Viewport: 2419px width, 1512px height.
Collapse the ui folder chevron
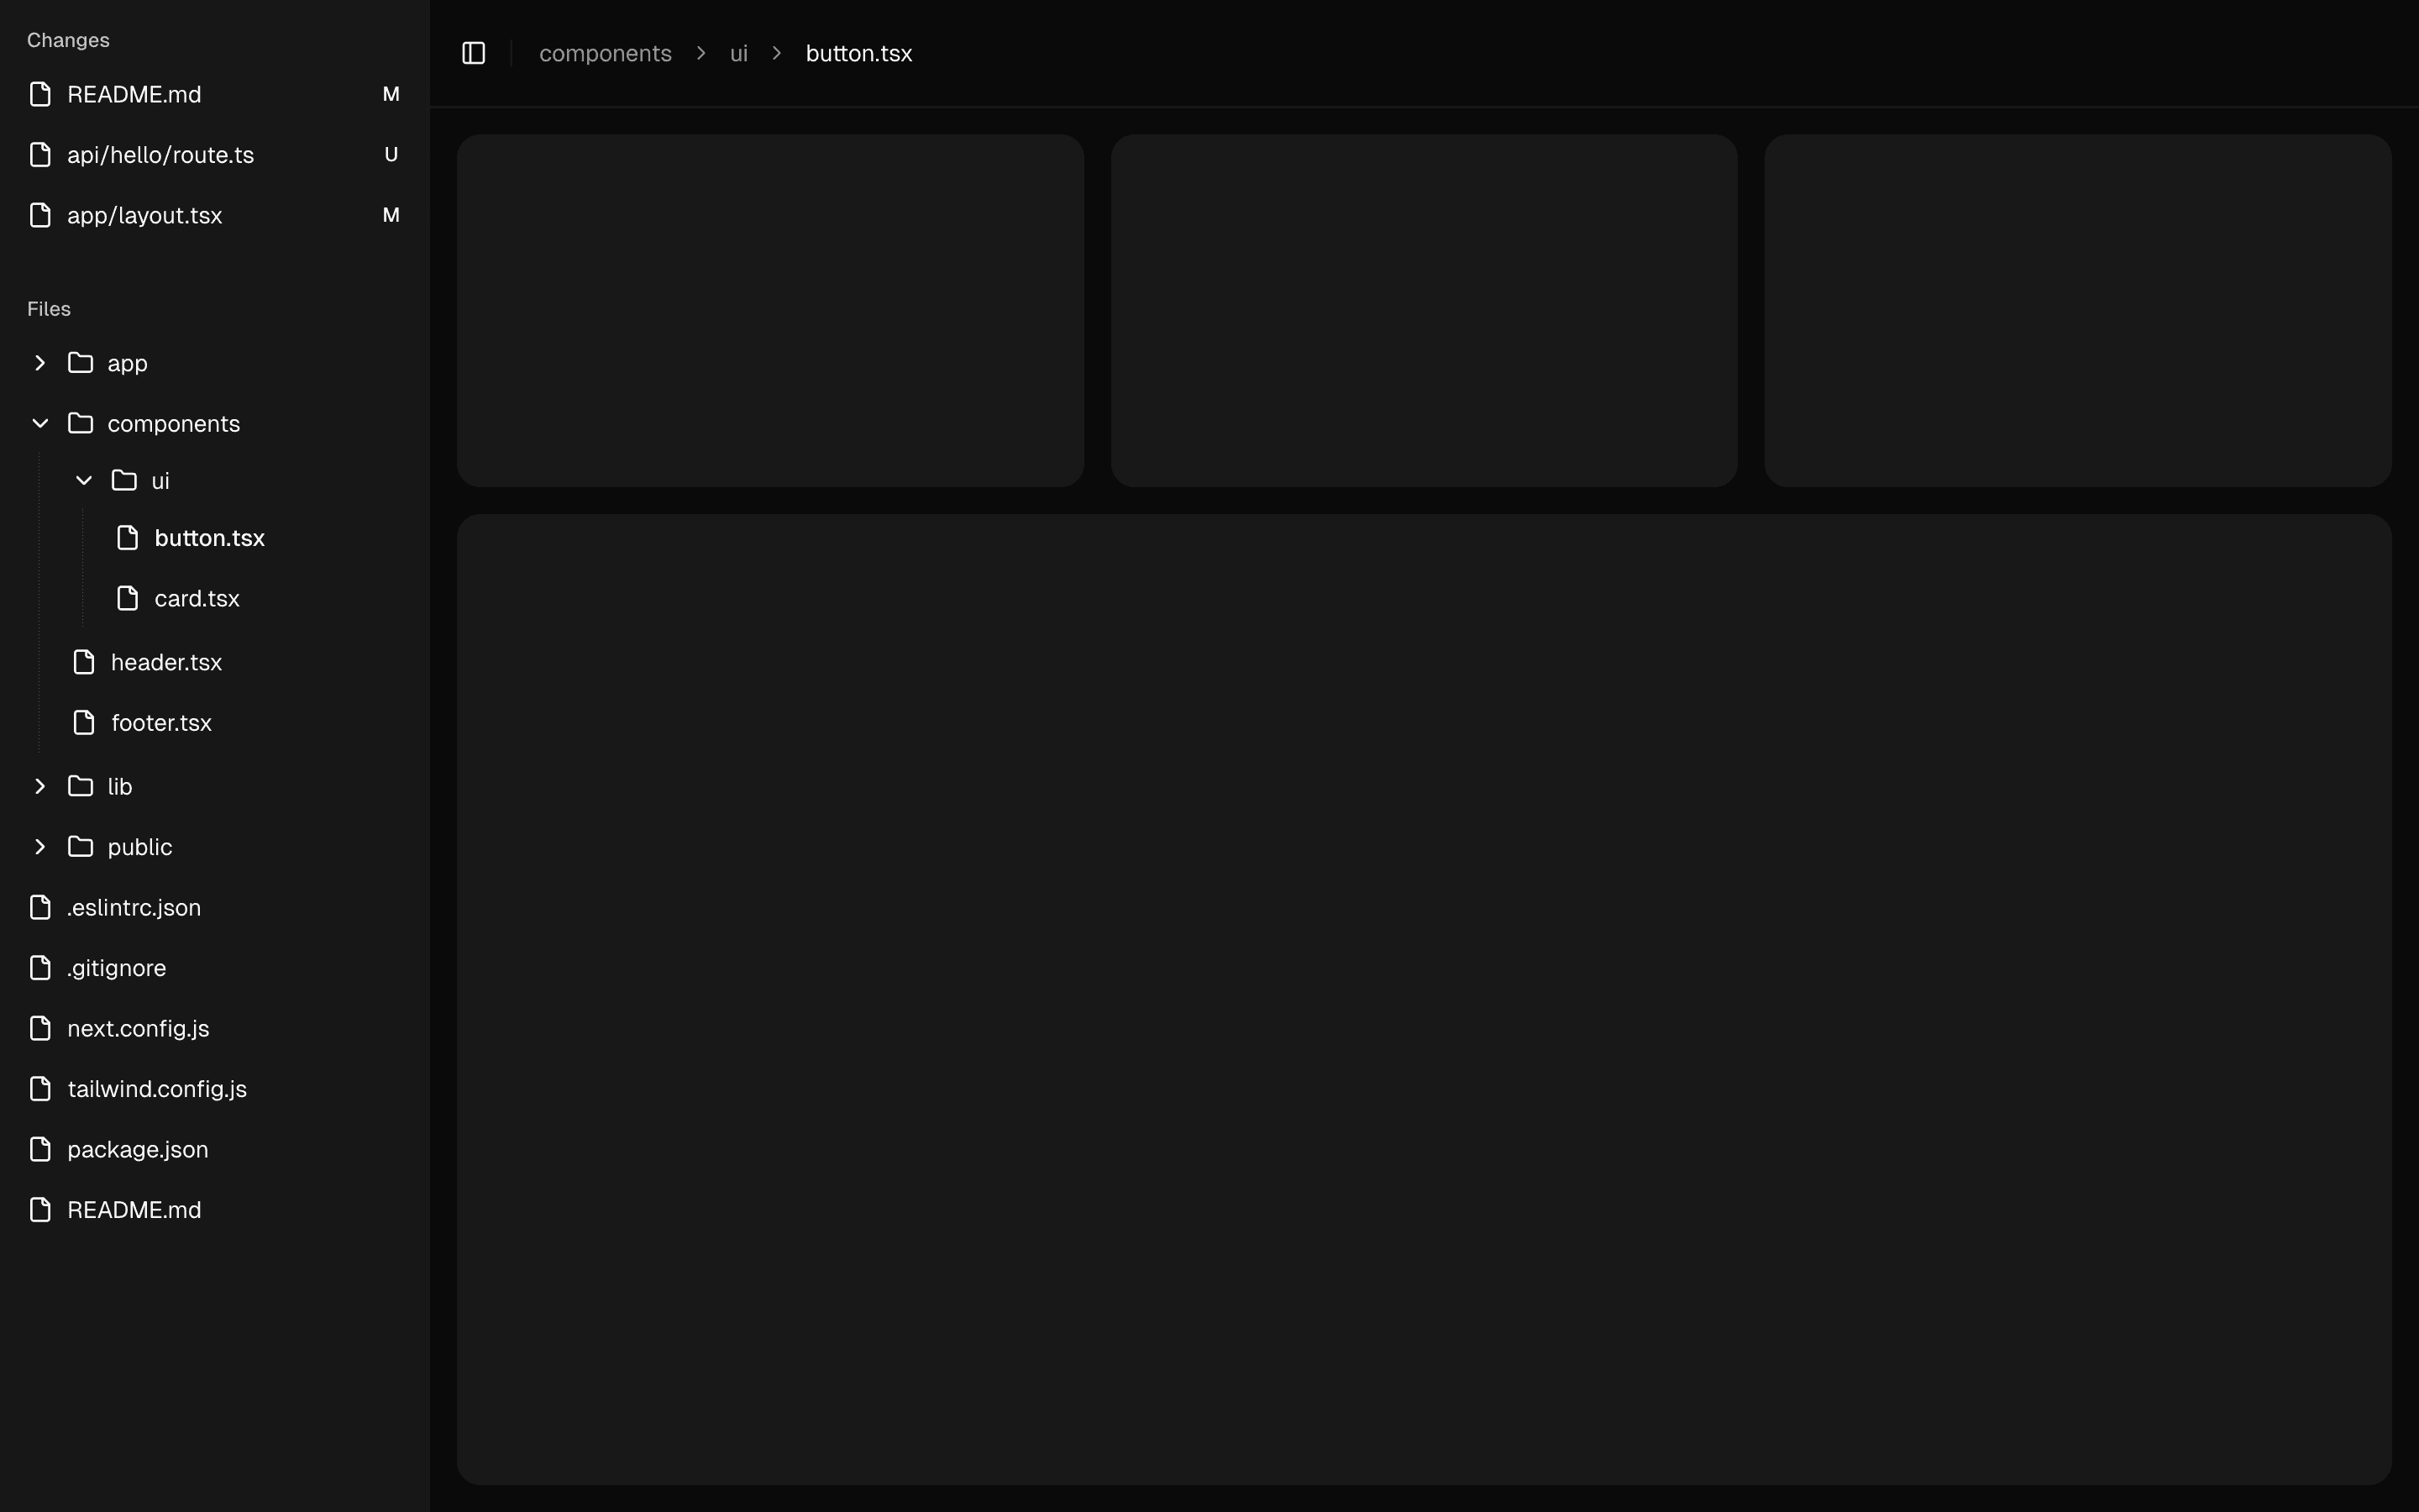tap(84, 481)
